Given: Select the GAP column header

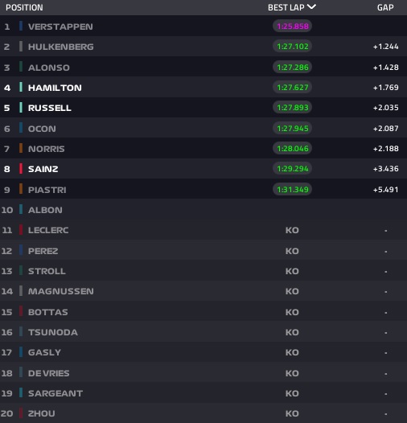Looking at the screenshot, I should (385, 7).
